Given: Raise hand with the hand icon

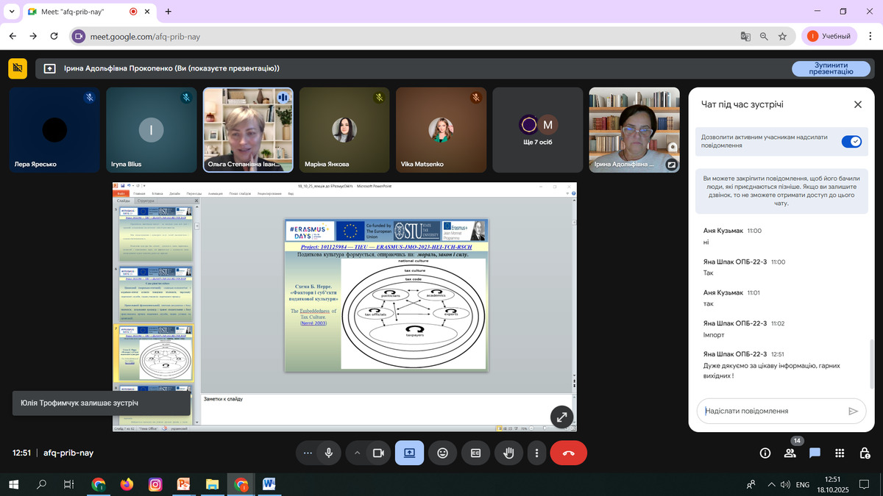Looking at the screenshot, I should tap(508, 453).
